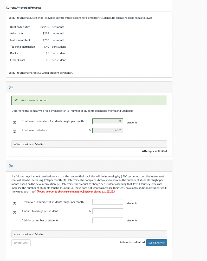Click the "Current Attempt in Progress" heading
The image size is (207, 261).
pyautogui.click(x=24, y=8)
